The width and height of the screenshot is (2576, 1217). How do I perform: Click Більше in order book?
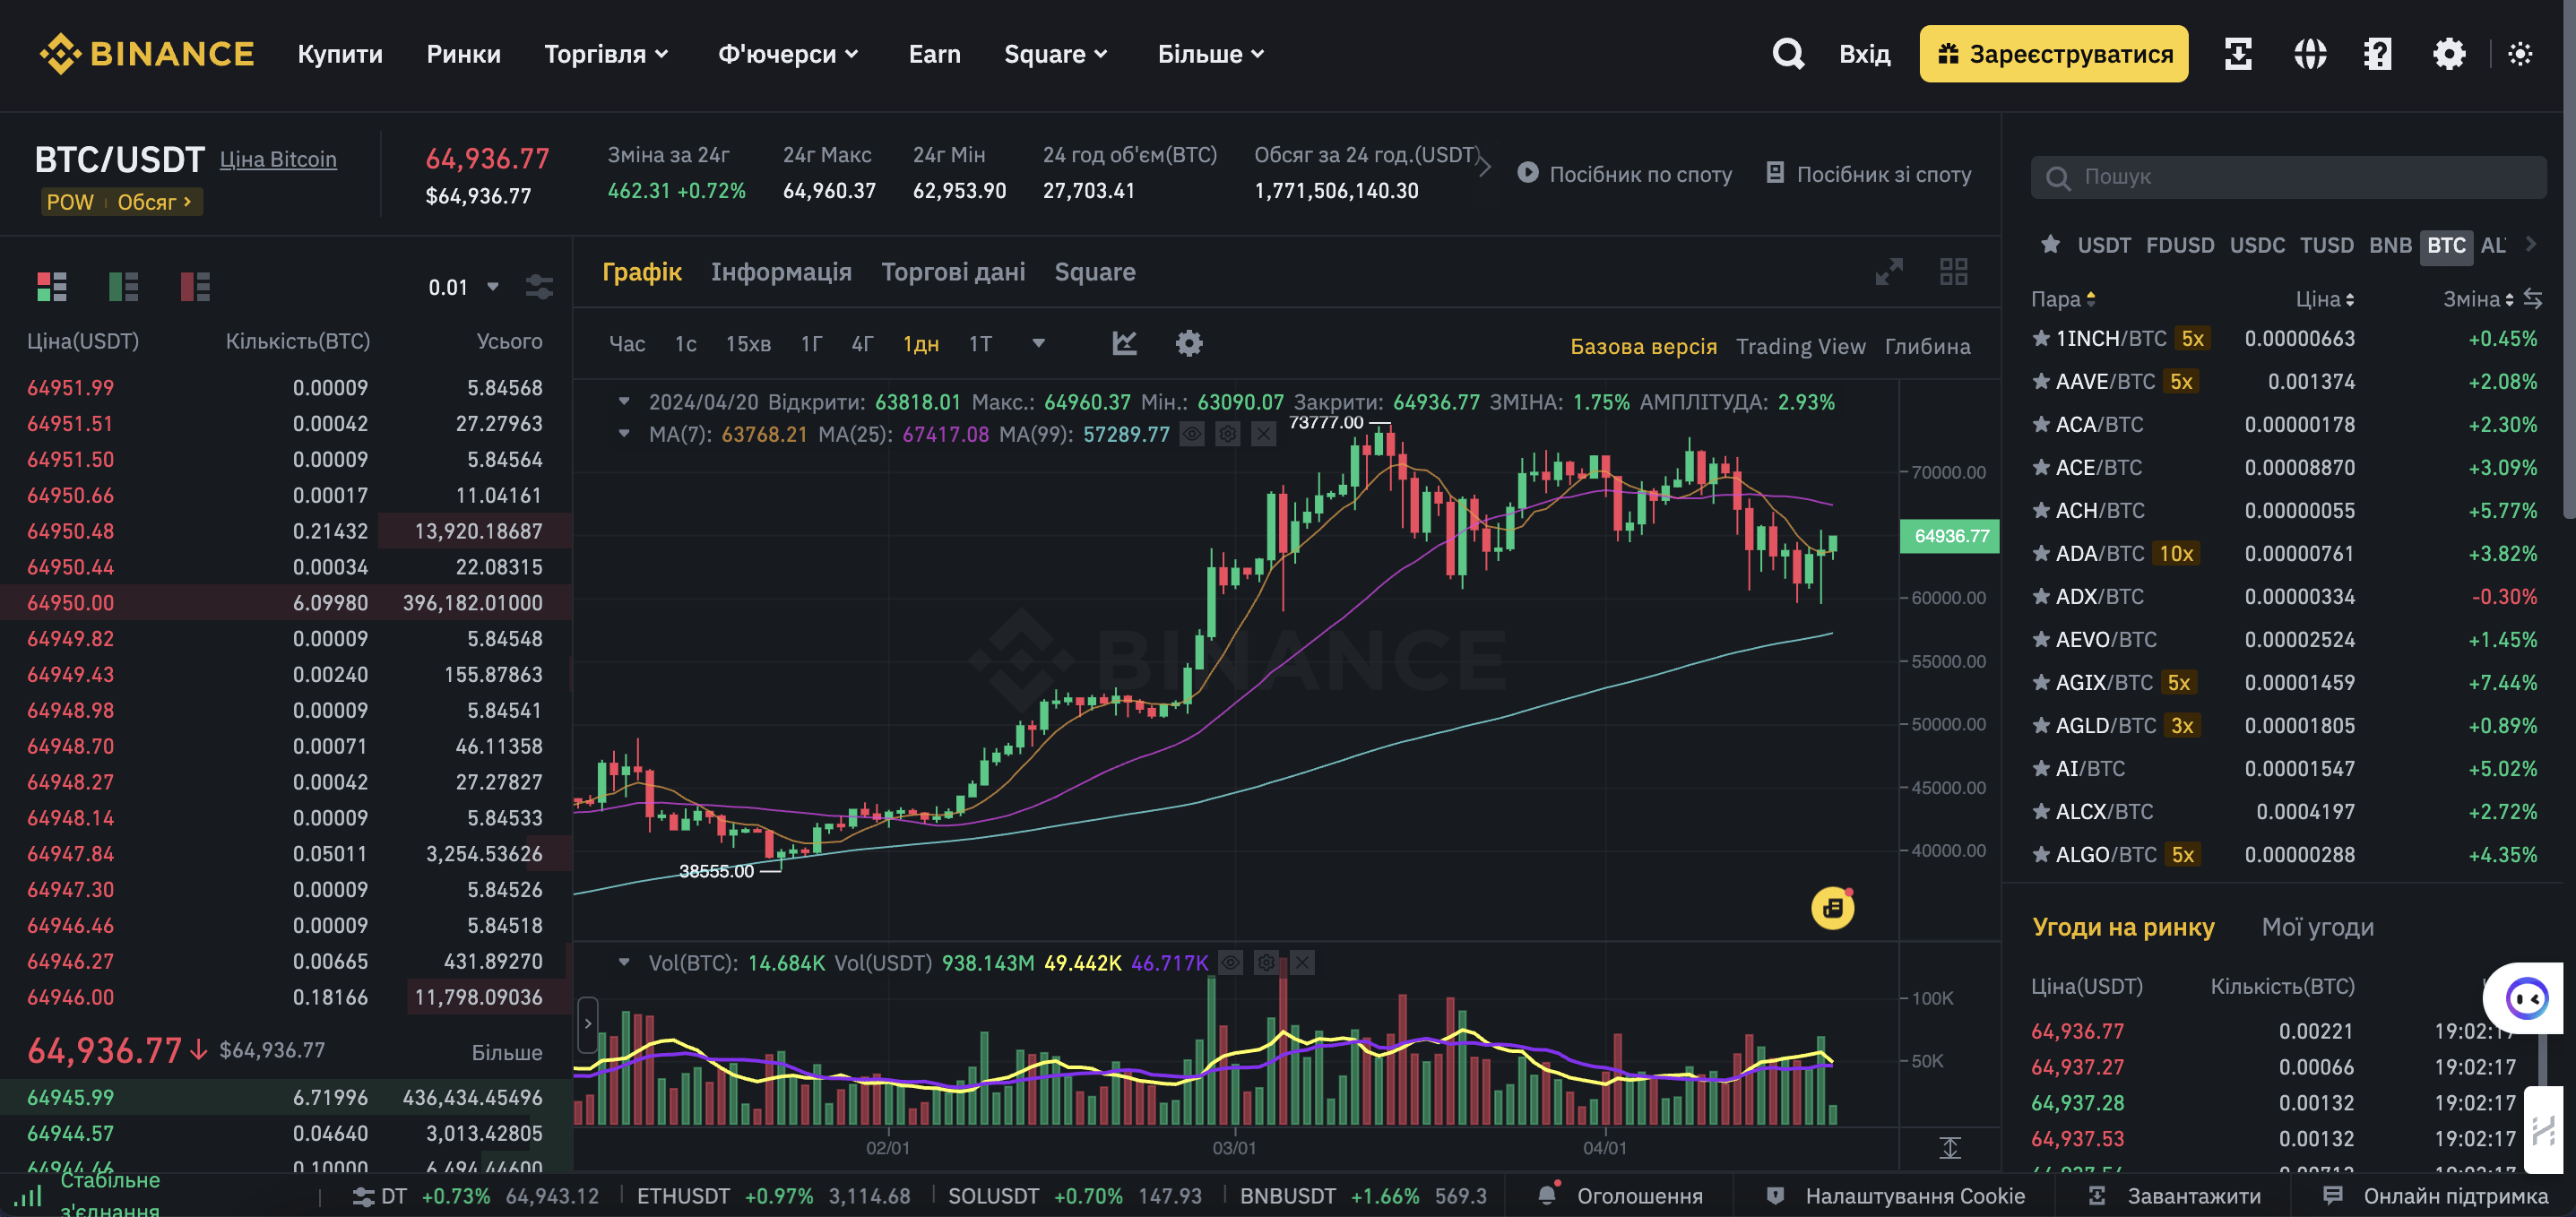click(x=507, y=1051)
